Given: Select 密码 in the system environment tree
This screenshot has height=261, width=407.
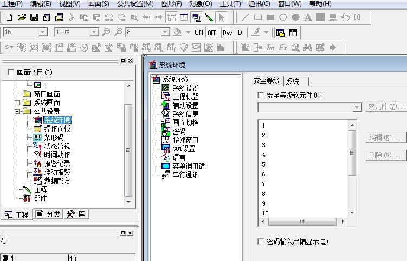Looking at the screenshot, I should [179, 131].
